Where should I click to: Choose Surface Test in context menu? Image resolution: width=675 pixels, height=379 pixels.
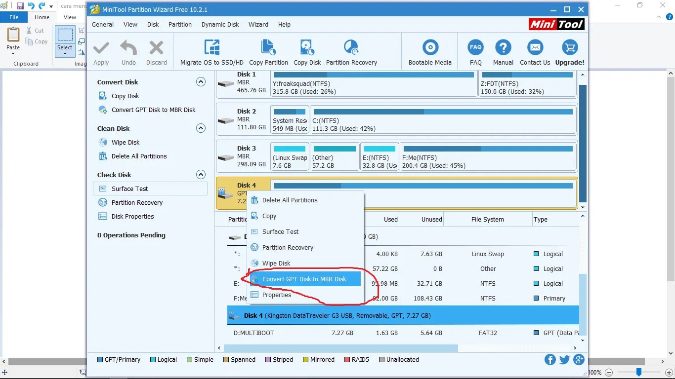pyautogui.click(x=305, y=232)
